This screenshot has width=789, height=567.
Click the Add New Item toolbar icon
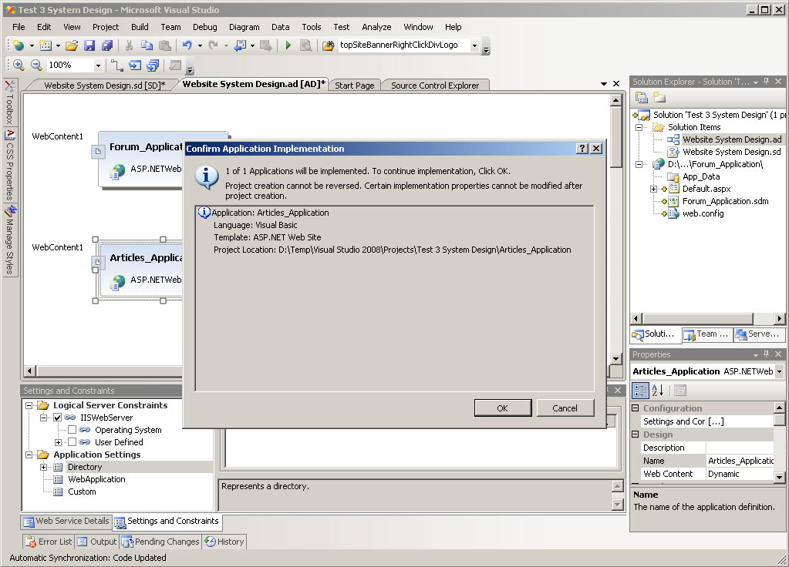pyautogui.click(x=46, y=45)
